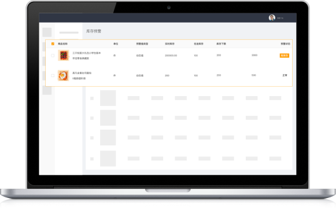
Task: Select the 库存预警 page title
Action: click(94, 31)
